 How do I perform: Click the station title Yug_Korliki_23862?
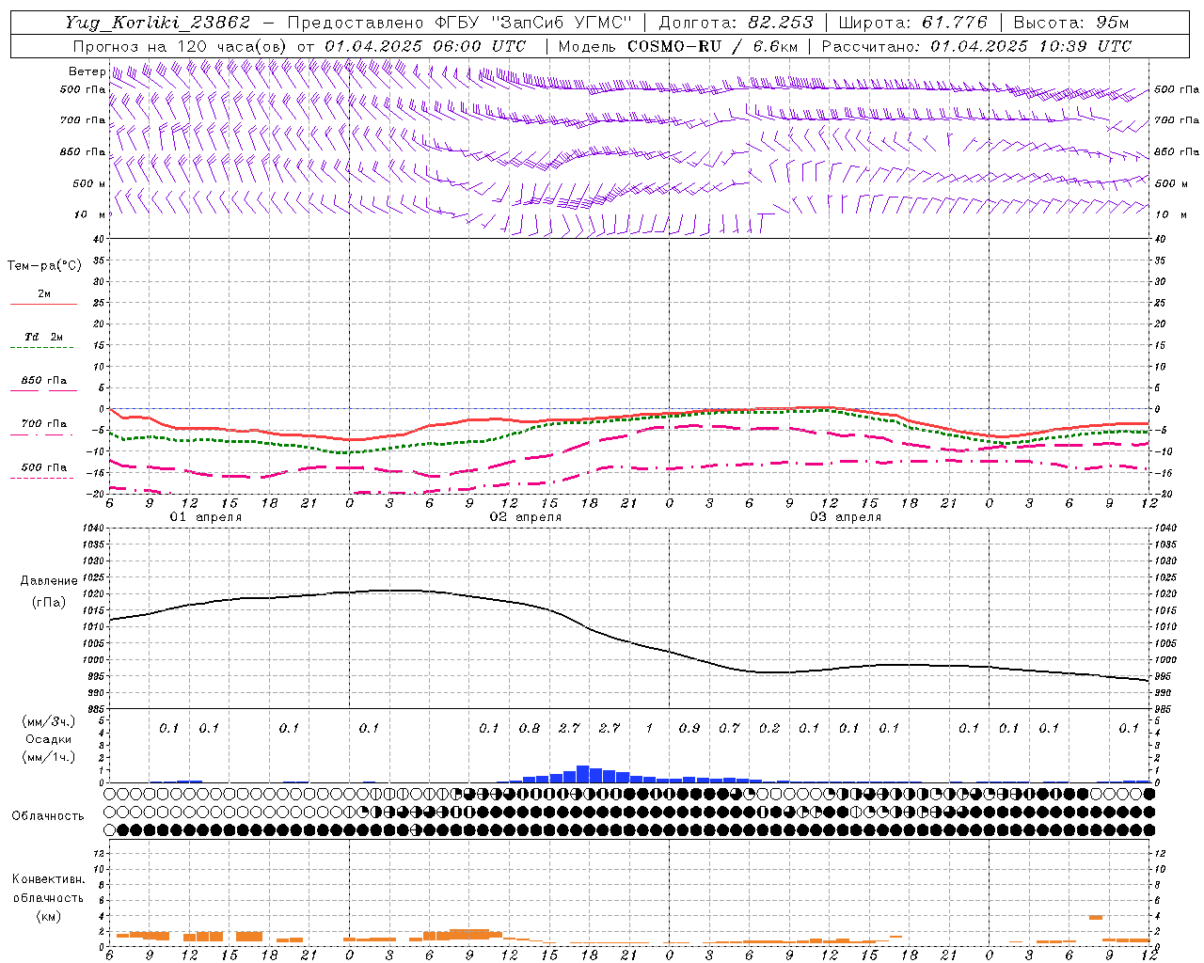tap(158, 23)
